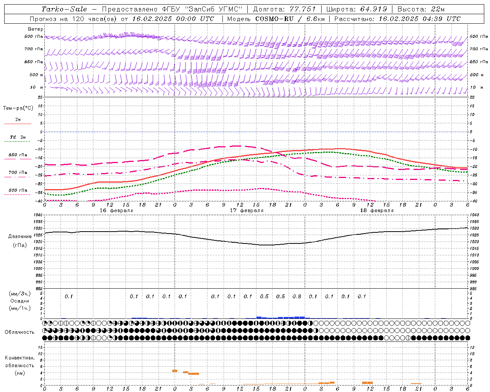The image size is (490, 392).
Task: Click the 'Осадки' precipitation label
Action: pos(20,301)
